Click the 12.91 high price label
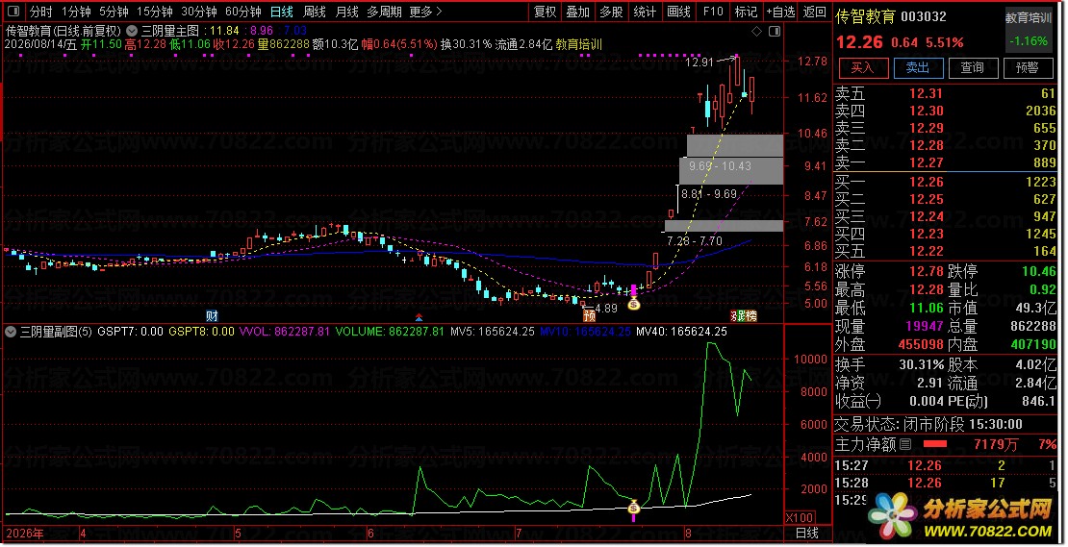Image resolution: width=1068 pixels, height=547 pixels. coord(699,62)
